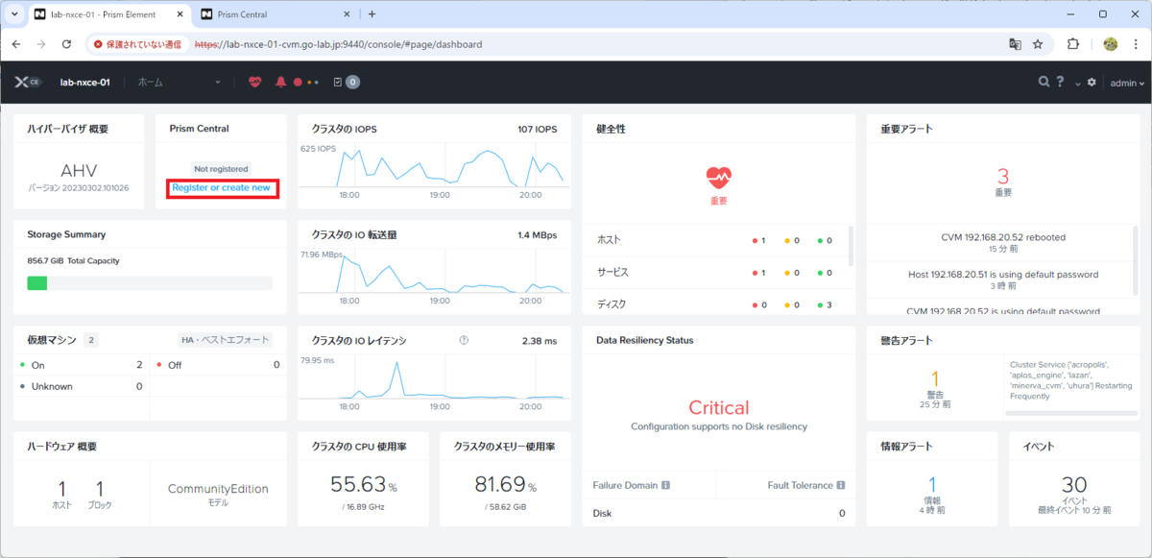The height and width of the screenshot is (558, 1152).
Task: Click the CVM 192.168.20.52 rebooted alert
Action: click(1003, 236)
